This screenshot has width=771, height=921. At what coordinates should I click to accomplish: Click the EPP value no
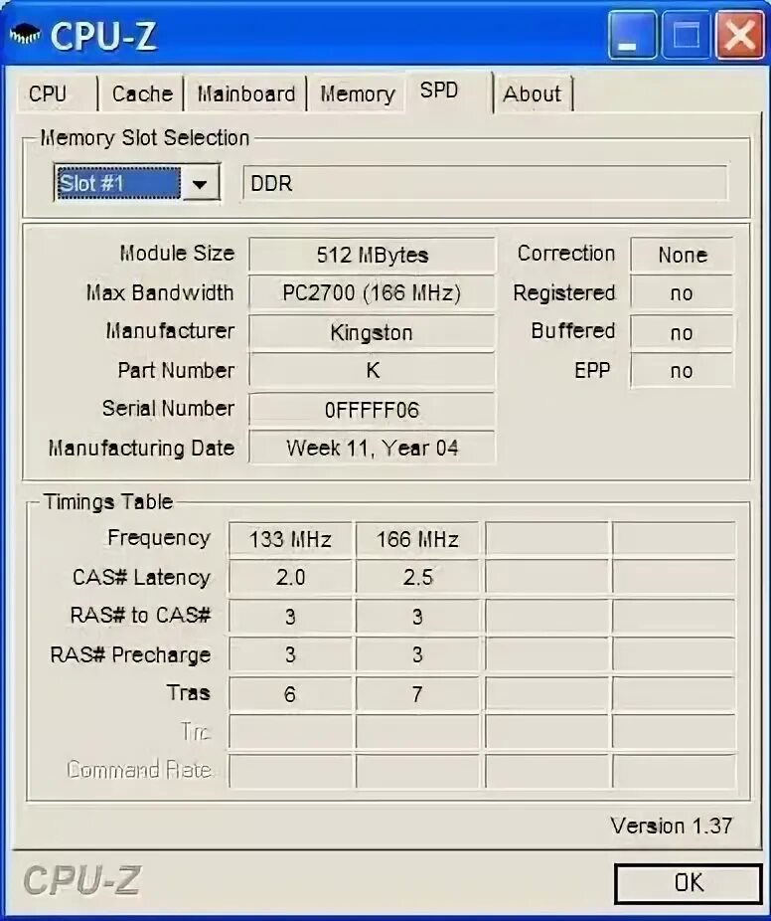[x=682, y=371]
